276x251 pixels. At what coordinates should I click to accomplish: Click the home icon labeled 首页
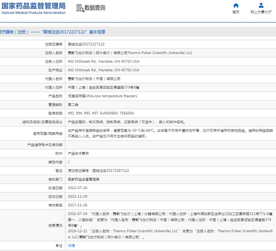(236, 6)
